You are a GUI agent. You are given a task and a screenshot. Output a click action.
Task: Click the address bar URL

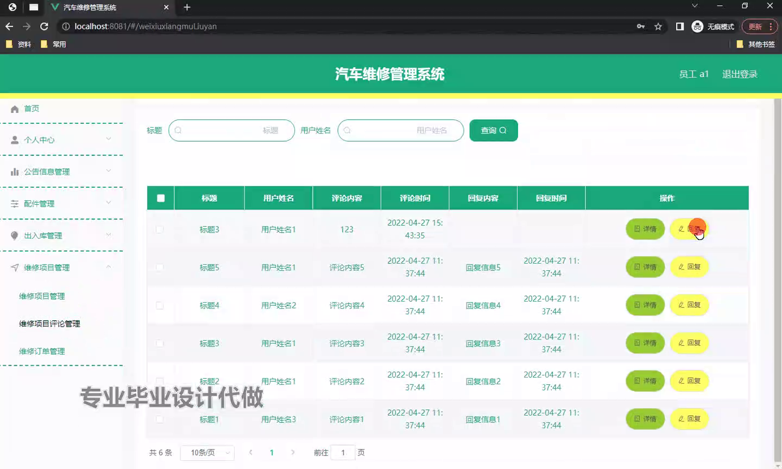[x=145, y=26]
